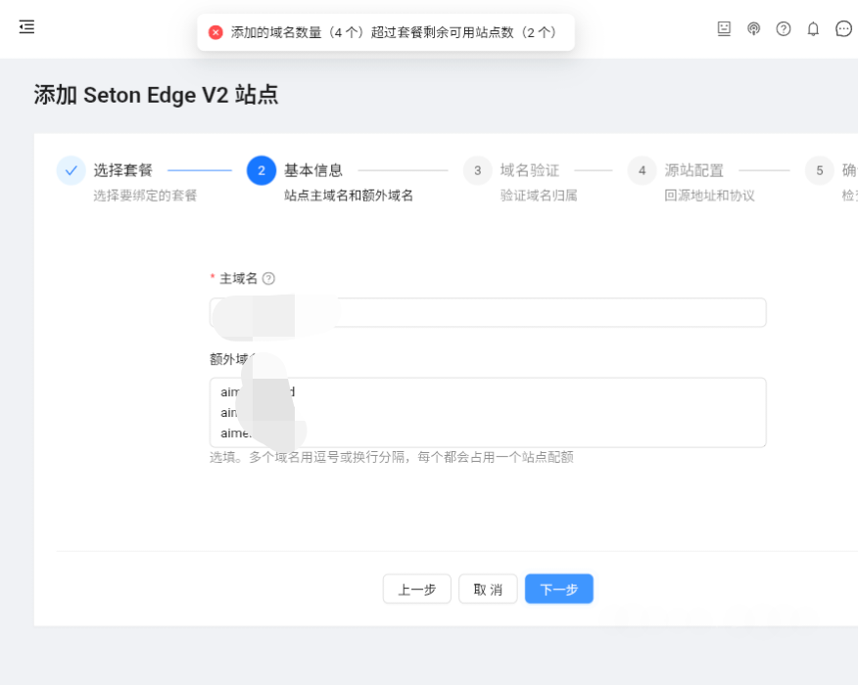Screen dimensions: 858x685
Task: Click the red error icon in toast
Action: 215,33
